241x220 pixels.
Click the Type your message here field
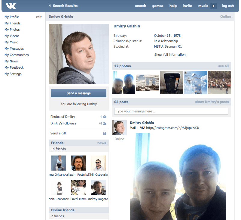pos(171,111)
